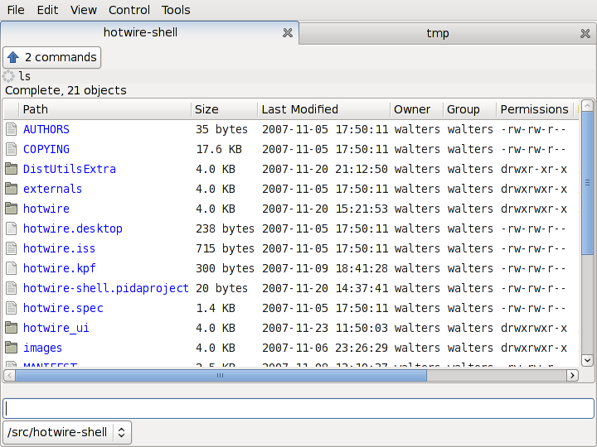The height and width of the screenshot is (447, 597).
Task: Close the hotwire-shell tab
Action: click(288, 33)
